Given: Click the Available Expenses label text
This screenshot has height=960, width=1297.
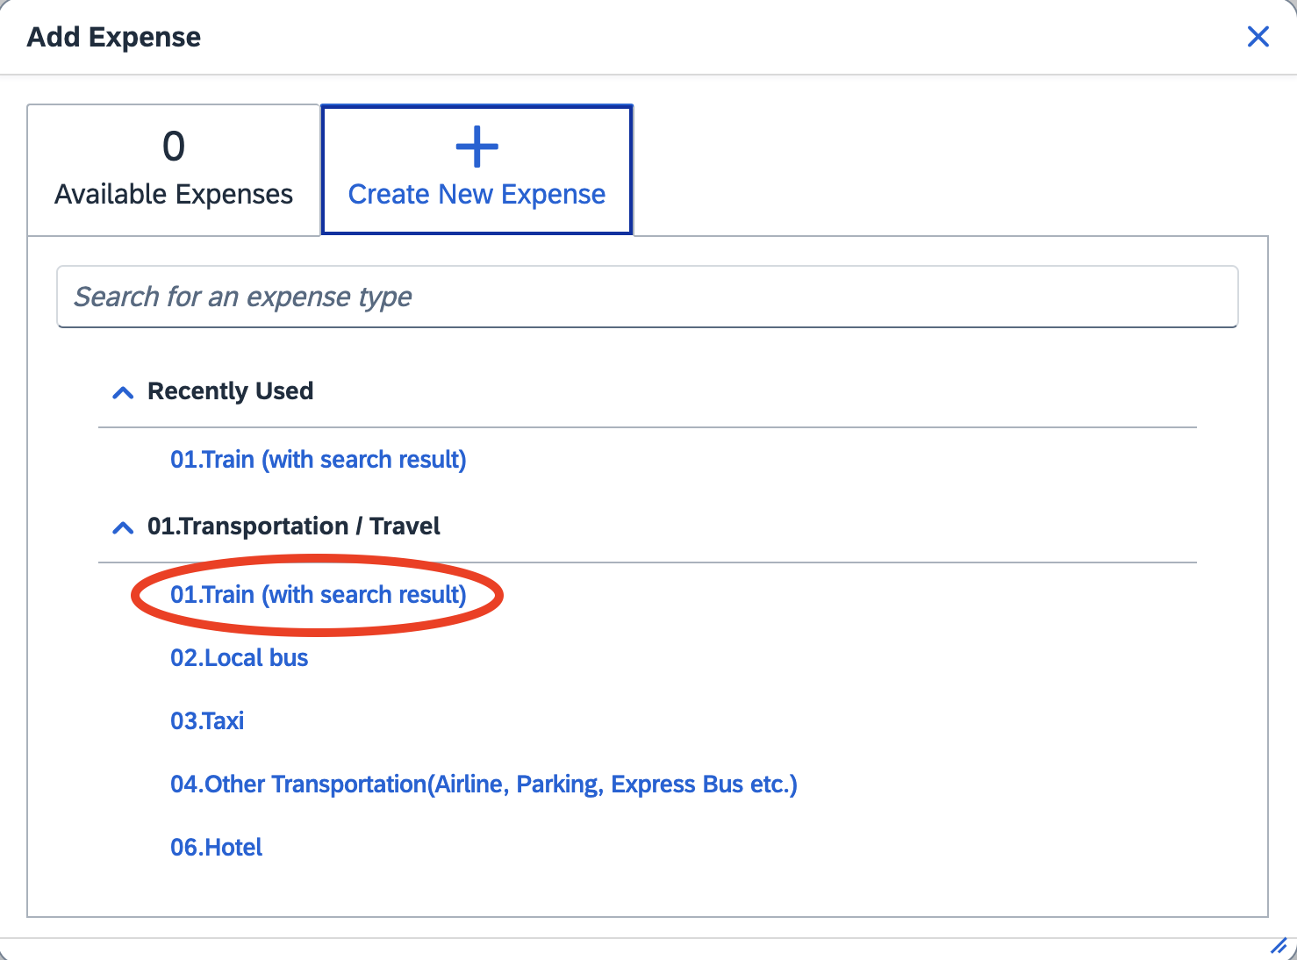Looking at the screenshot, I should pos(174,194).
